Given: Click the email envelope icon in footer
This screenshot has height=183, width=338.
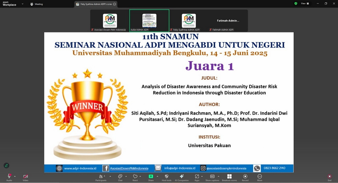Looking at the screenshot, I should pyautogui.click(x=158, y=168).
